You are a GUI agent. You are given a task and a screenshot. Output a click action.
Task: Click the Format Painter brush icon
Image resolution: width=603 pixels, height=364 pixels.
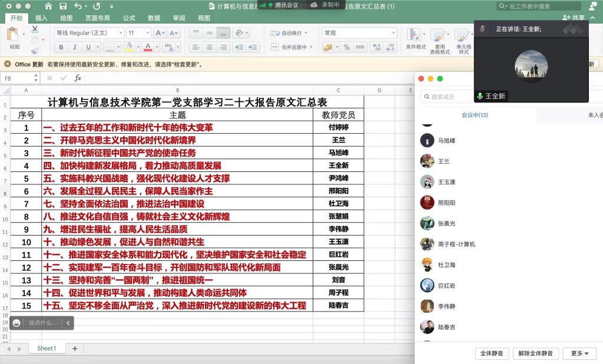[35, 51]
